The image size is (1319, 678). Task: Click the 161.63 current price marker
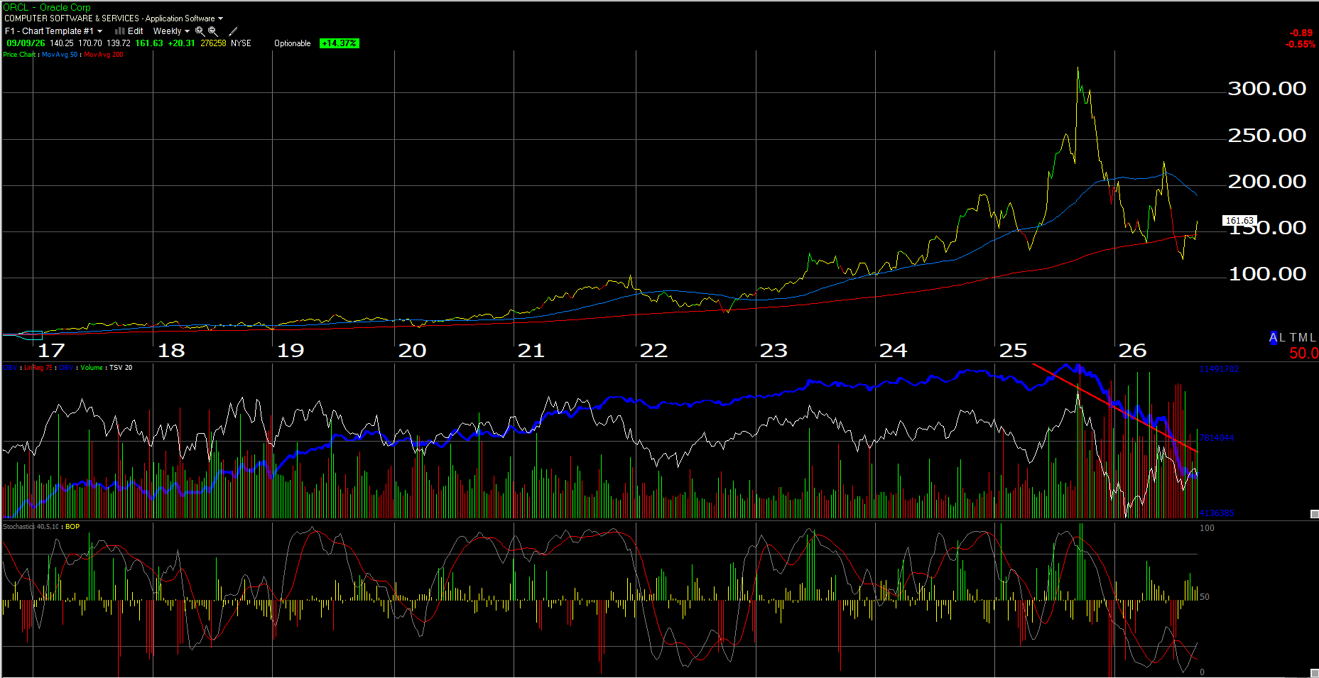tap(1239, 221)
